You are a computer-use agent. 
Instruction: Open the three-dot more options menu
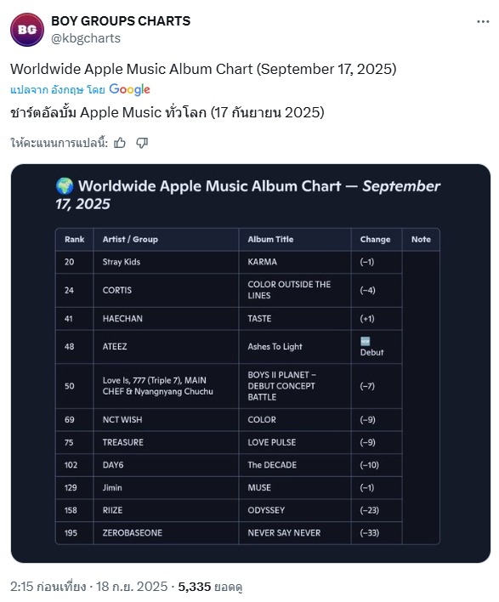pos(483,21)
